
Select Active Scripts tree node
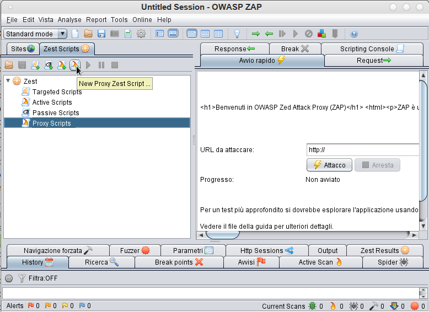[52, 103]
